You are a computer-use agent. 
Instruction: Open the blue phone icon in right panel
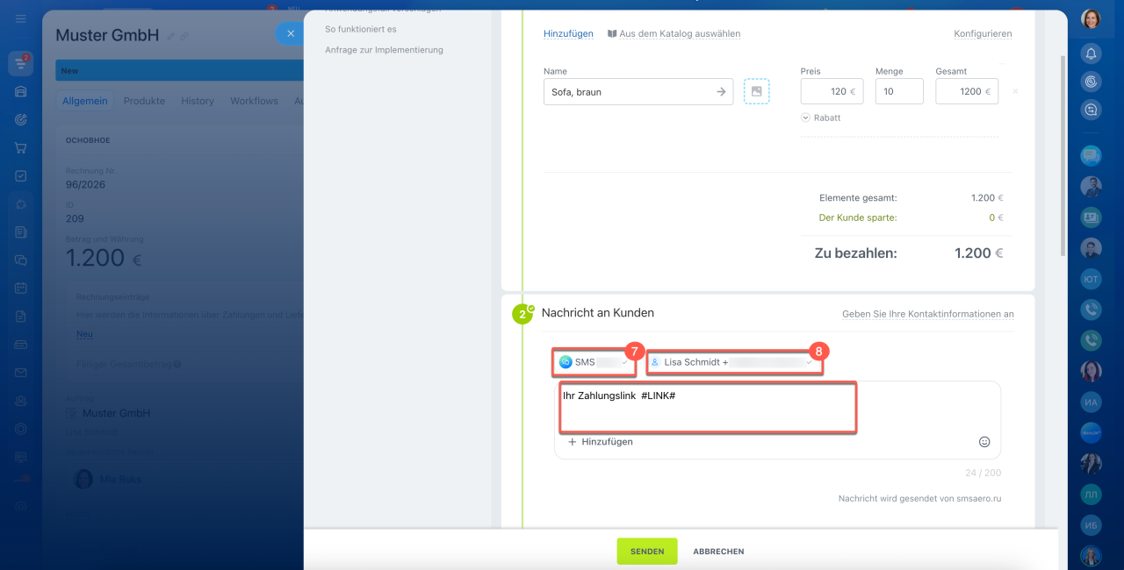click(1092, 310)
